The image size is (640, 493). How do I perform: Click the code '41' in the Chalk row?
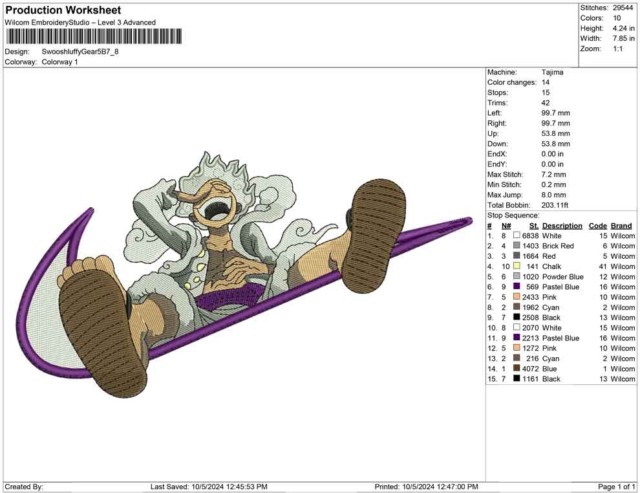pyautogui.click(x=603, y=267)
